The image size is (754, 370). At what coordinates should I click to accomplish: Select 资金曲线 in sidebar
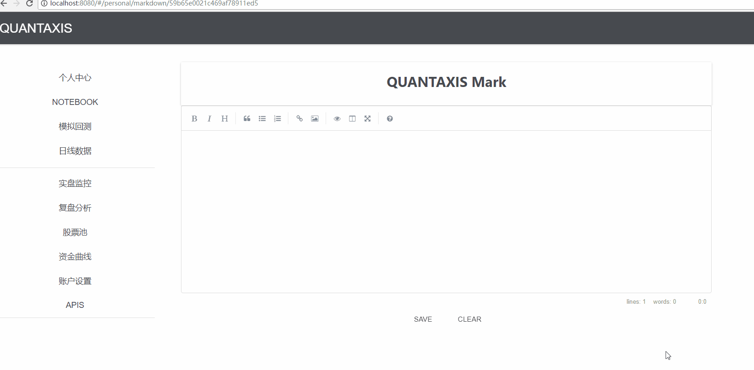pyautogui.click(x=75, y=257)
